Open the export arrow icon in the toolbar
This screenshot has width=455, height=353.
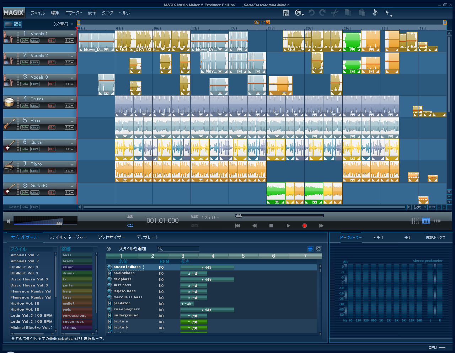298,12
